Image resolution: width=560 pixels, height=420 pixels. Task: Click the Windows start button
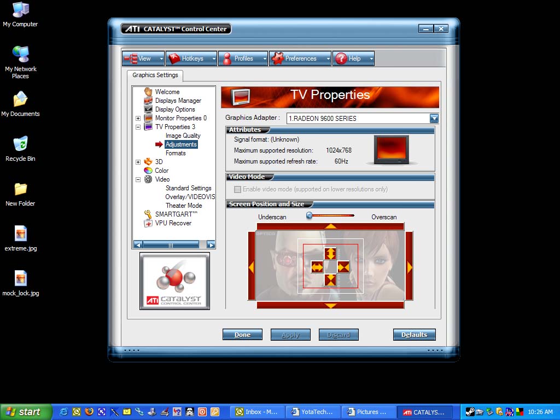26,412
